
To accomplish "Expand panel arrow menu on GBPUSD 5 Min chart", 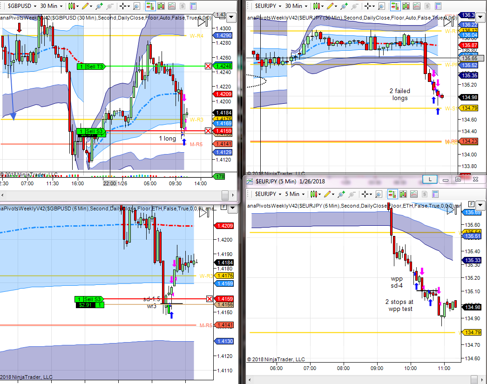I will 232,209.
